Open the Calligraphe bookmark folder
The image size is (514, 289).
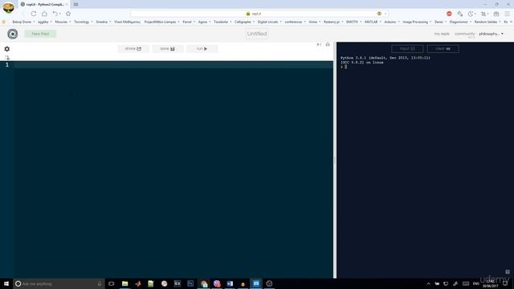[x=244, y=22]
